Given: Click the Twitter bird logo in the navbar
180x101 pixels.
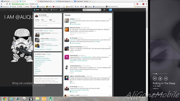Looking at the screenshot, I should tap(73, 10).
